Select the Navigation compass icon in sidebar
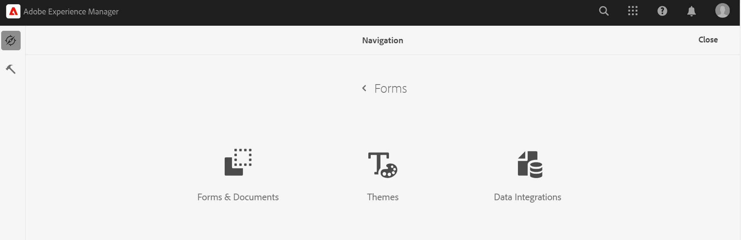 (x=11, y=41)
